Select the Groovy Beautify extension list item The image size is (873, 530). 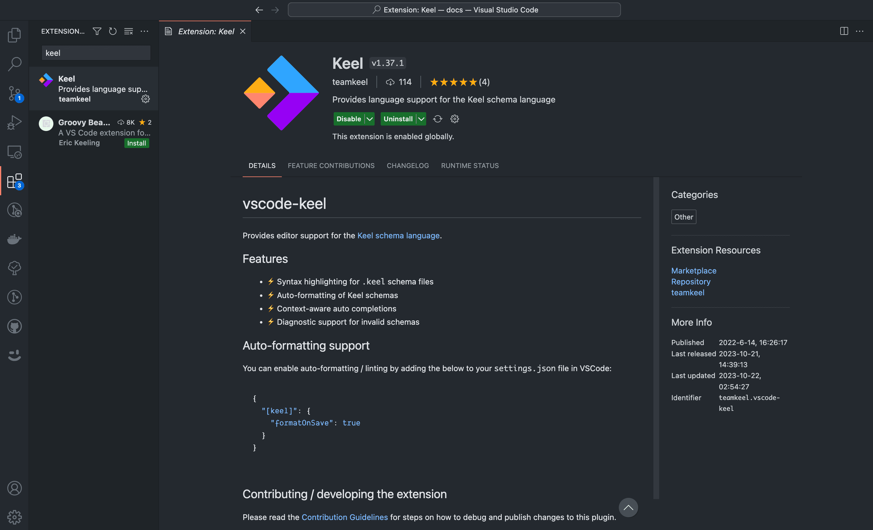pyautogui.click(x=94, y=132)
